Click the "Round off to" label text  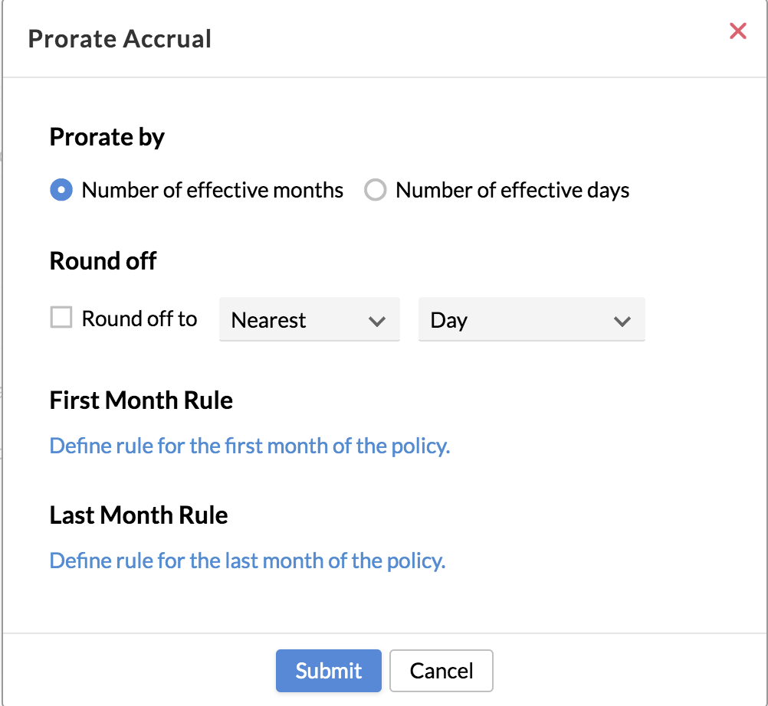coord(139,319)
